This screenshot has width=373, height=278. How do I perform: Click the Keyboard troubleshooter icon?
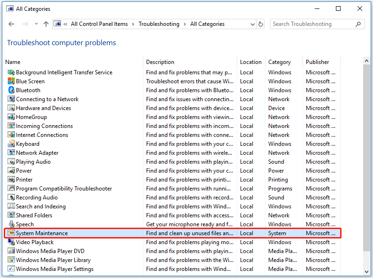click(x=11, y=144)
